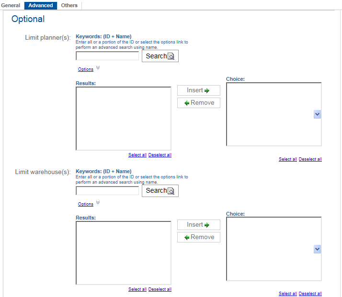Click the Search button for planners
The height and width of the screenshot is (297, 342).
click(160, 56)
